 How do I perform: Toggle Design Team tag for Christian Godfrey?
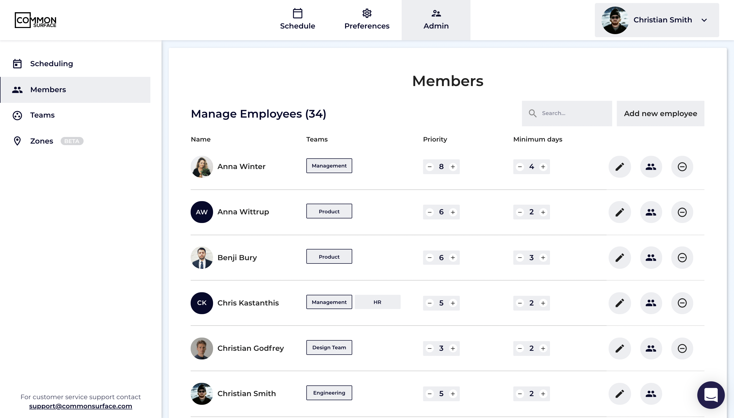[329, 347]
